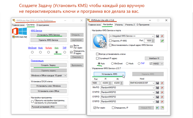Switch to Главное окно tab in KMSAuto Lite
This screenshot has width=193, height=118.
tap(95, 25)
